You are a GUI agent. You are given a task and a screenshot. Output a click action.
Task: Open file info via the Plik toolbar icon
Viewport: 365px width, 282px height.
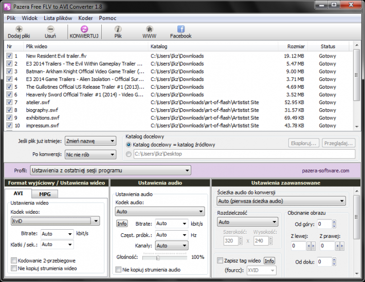point(118,29)
